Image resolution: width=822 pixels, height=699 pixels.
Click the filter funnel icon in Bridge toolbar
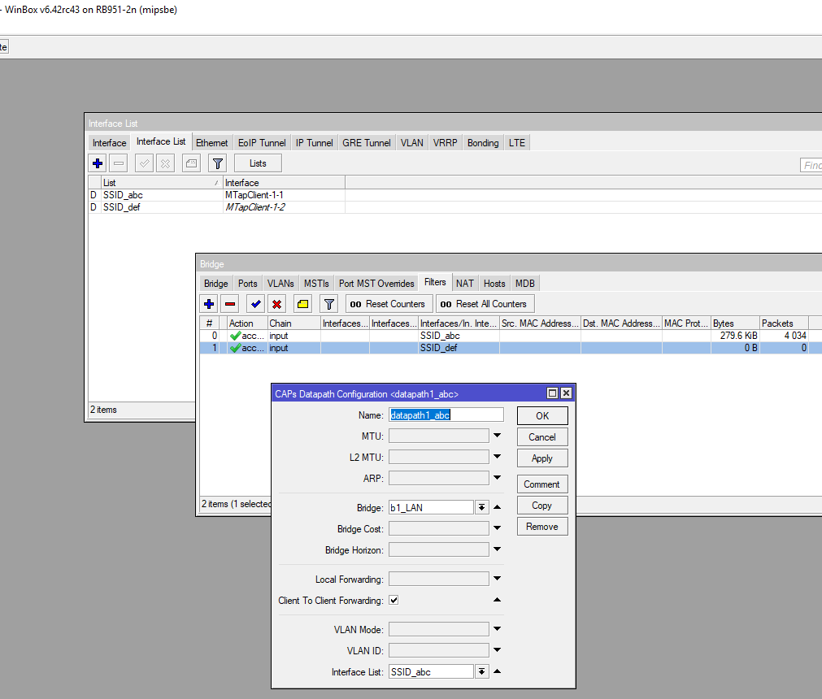coord(328,304)
